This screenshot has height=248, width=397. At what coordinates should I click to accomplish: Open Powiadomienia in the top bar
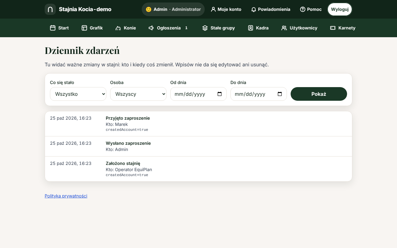tap(271, 9)
